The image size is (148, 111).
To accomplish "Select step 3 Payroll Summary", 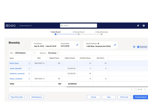I will coord(102,32).
